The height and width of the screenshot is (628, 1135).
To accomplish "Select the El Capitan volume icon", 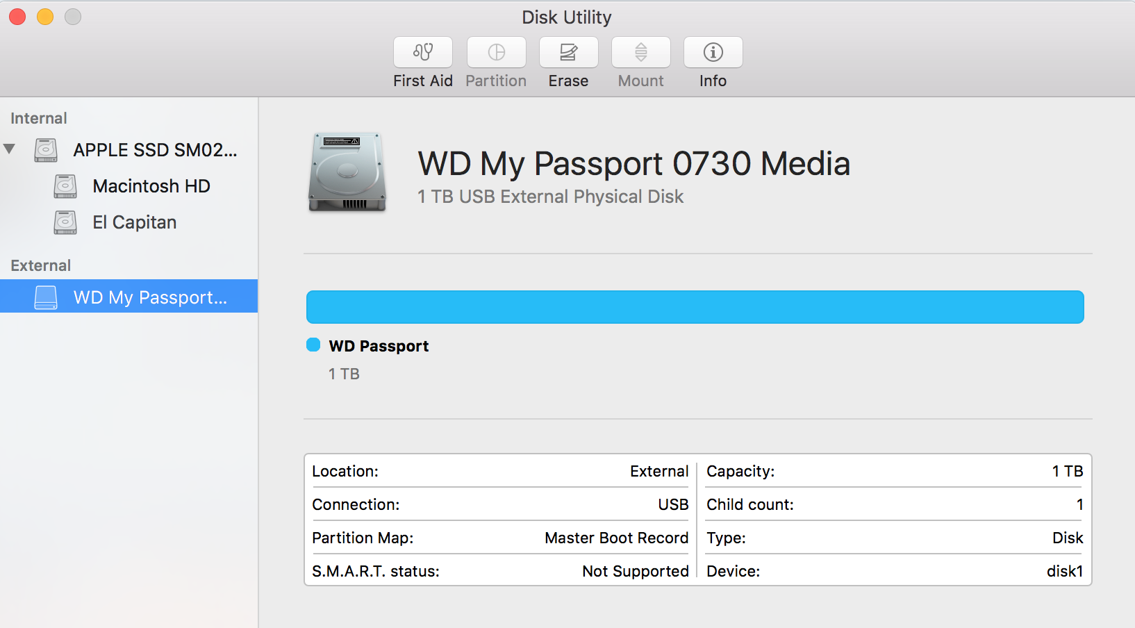I will 65,222.
